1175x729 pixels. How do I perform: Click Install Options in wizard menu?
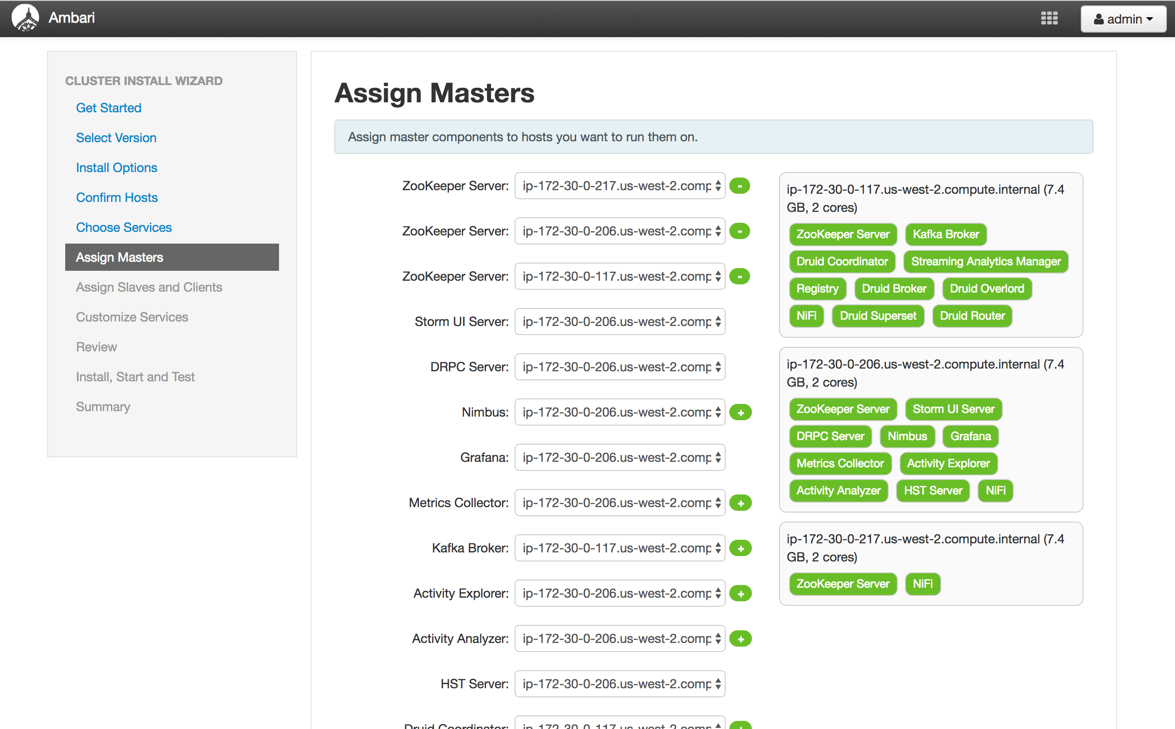coord(116,167)
